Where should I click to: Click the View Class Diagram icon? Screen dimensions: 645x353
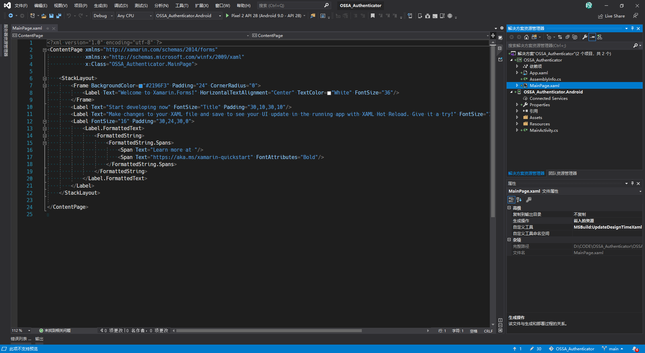(600, 37)
